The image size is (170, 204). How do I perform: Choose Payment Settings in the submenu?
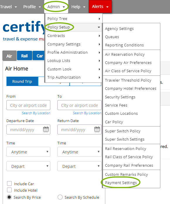[x=121, y=183]
